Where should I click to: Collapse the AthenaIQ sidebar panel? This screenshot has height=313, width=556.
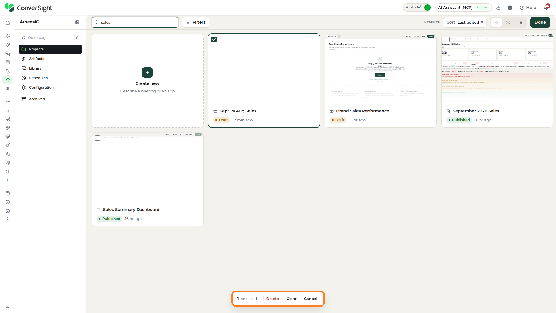(77, 22)
